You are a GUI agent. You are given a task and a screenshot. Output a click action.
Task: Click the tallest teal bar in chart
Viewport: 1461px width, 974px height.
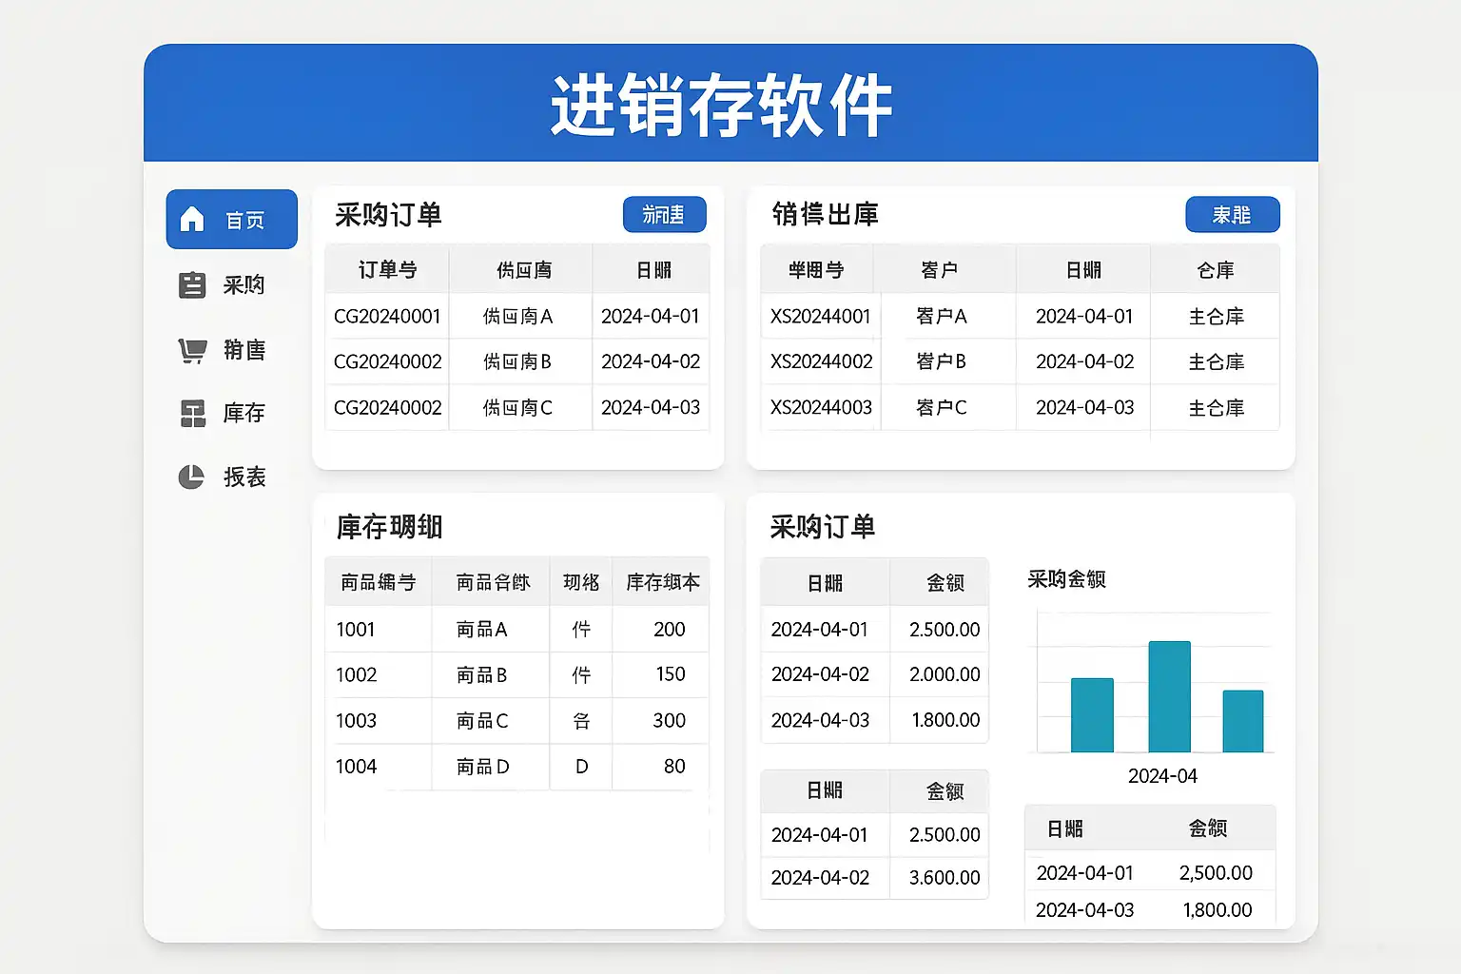[1169, 696]
